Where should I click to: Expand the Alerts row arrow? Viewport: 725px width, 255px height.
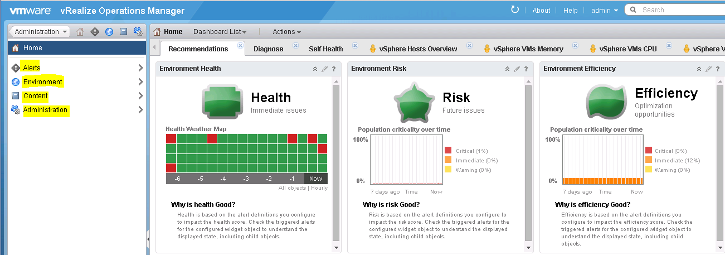(140, 68)
